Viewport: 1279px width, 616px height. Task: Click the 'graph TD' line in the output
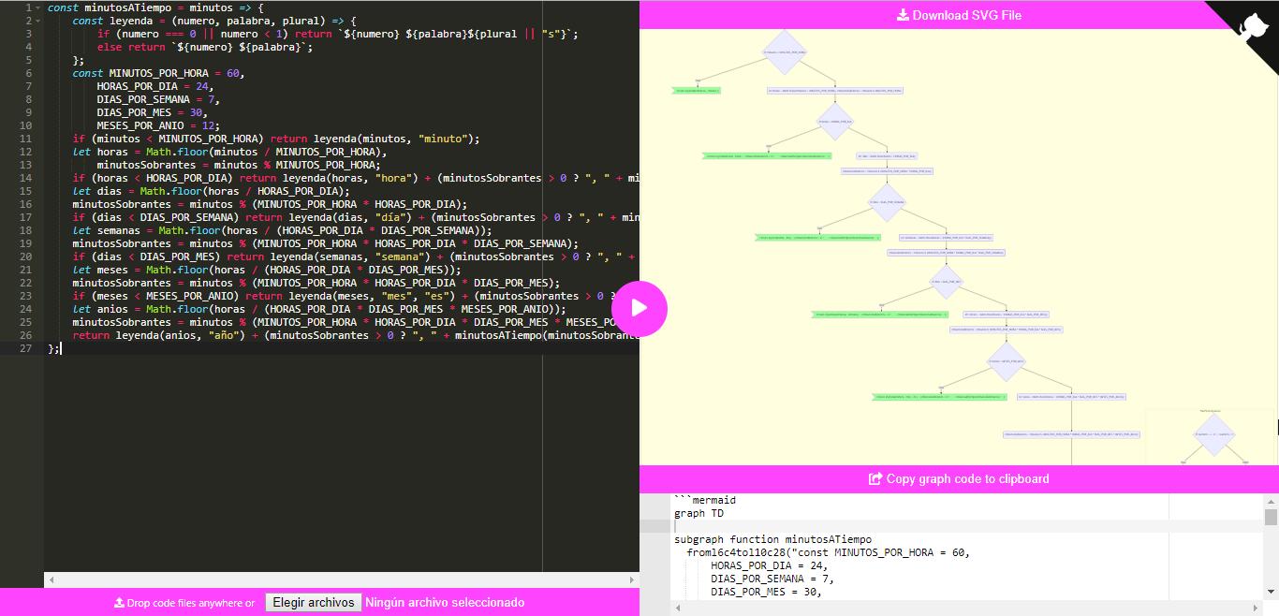pos(698,513)
